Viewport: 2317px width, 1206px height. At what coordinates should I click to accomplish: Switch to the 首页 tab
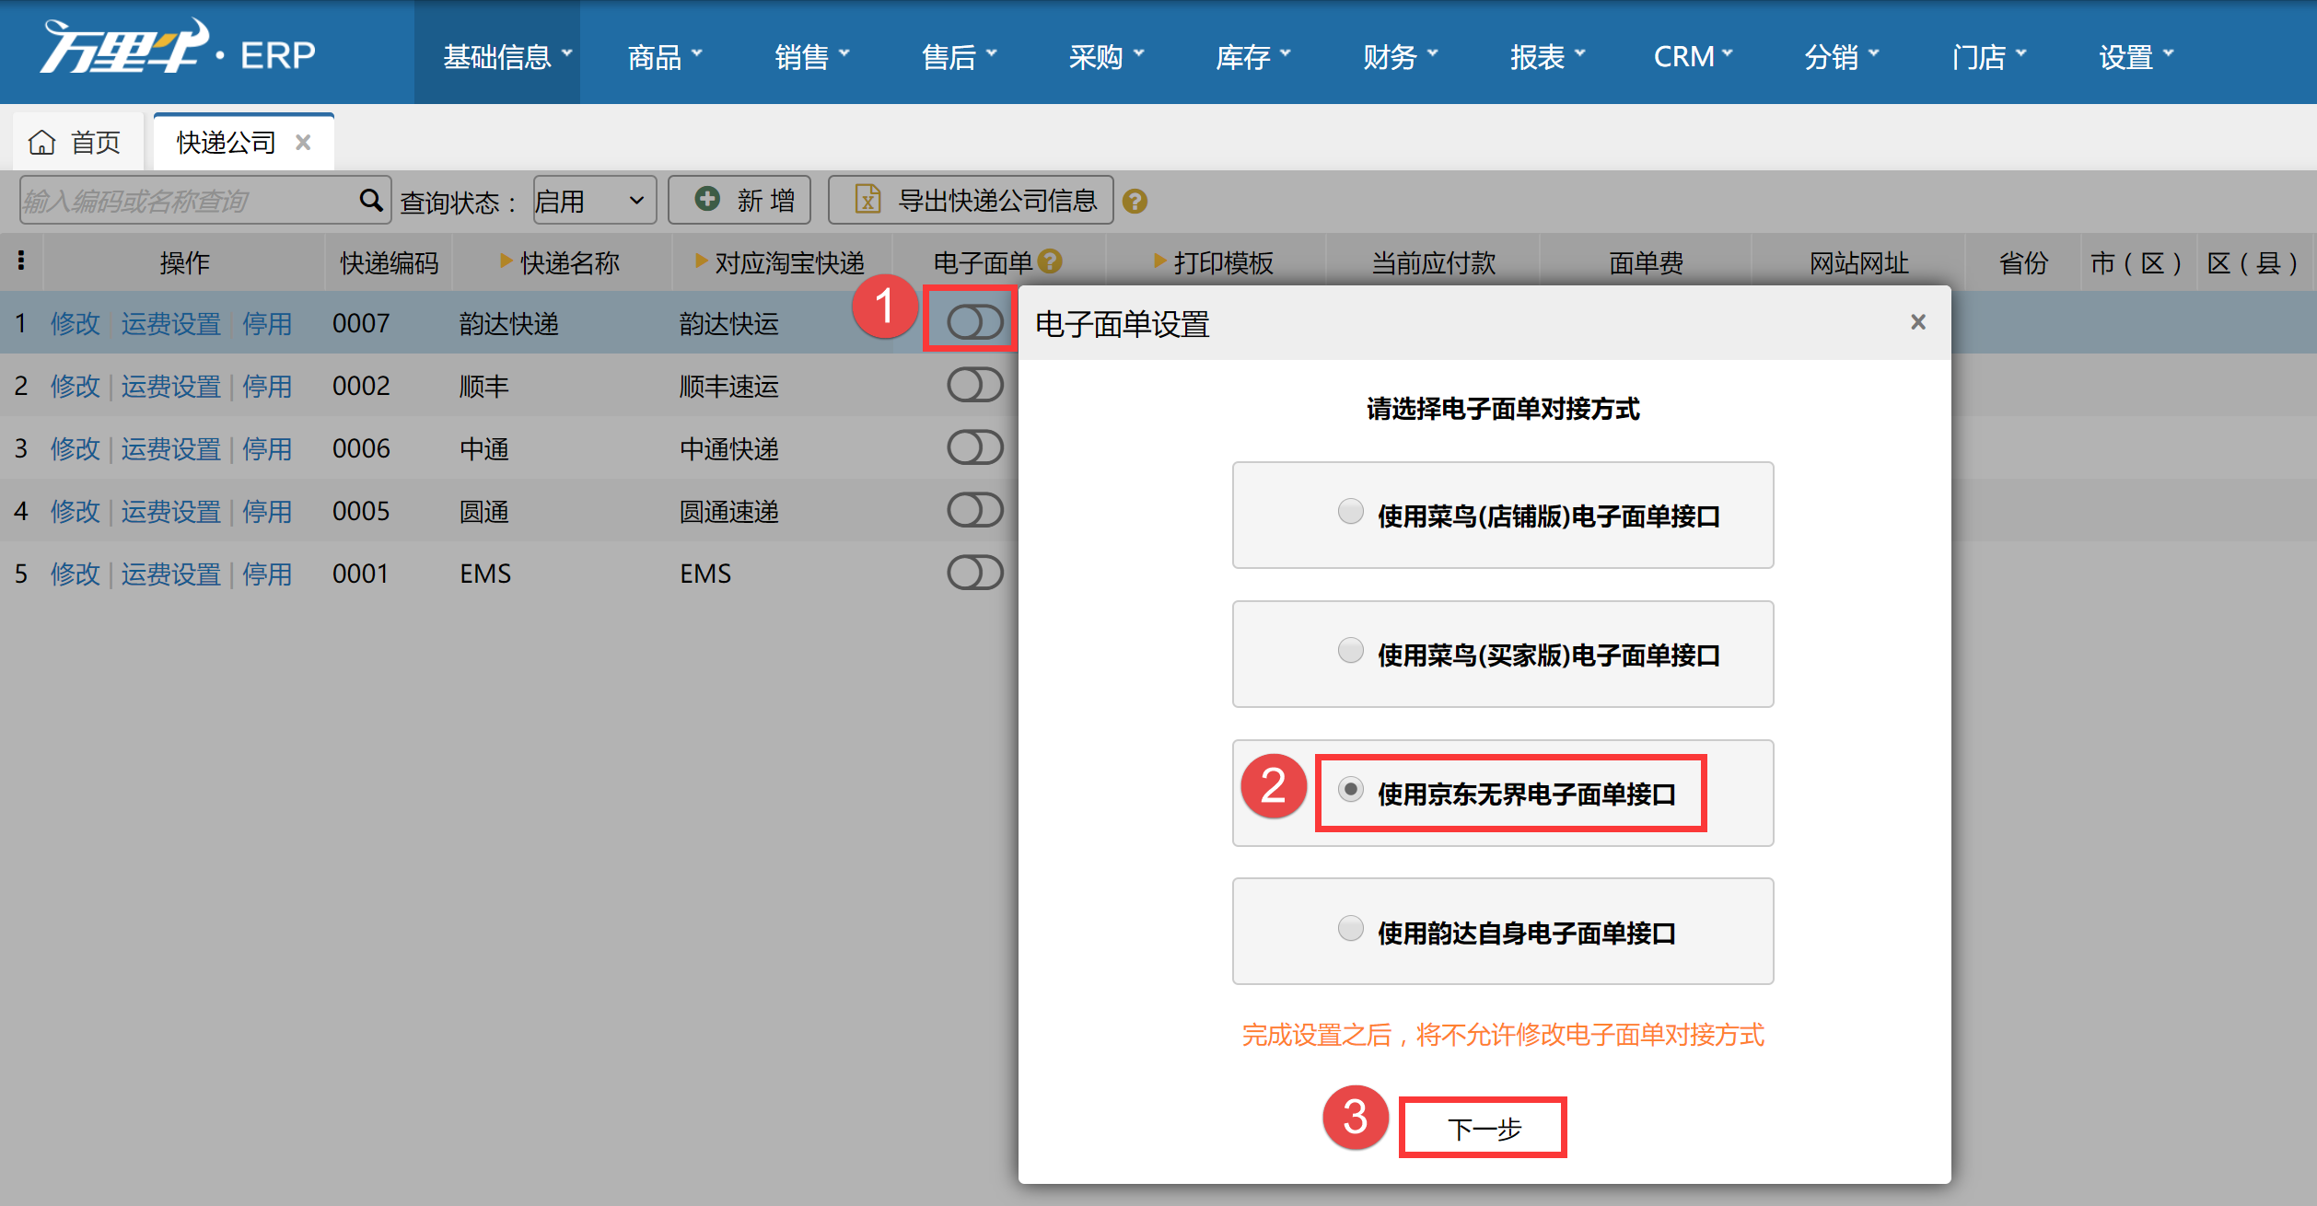tap(77, 142)
